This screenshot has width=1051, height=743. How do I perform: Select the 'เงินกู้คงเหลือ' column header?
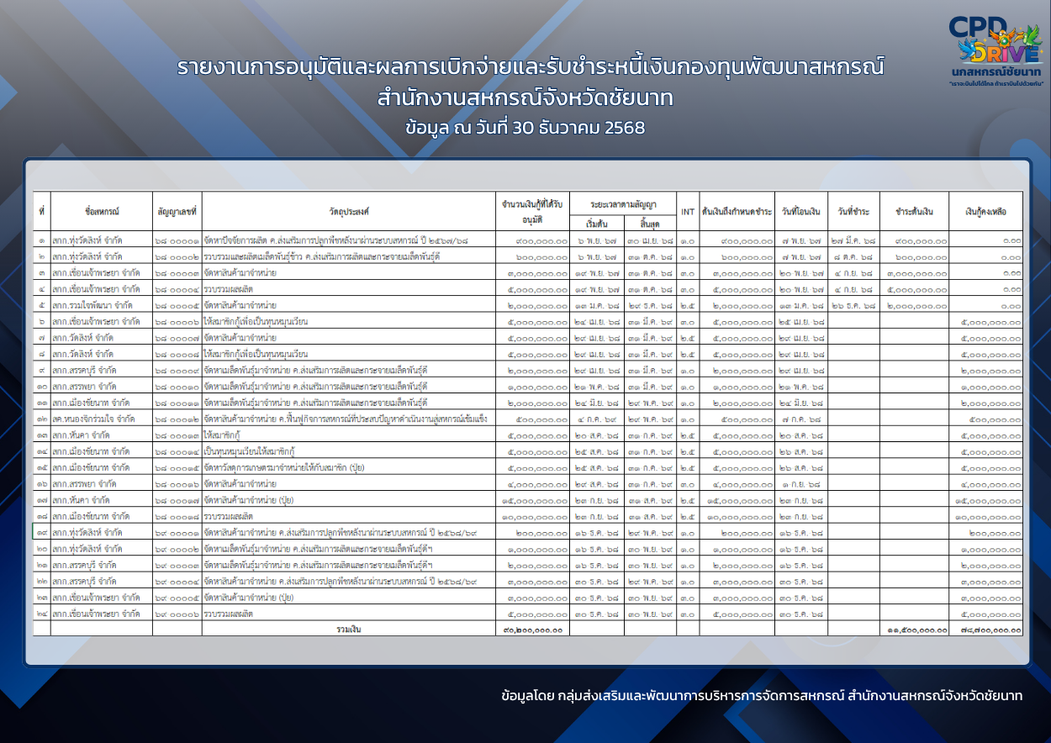[x=986, y=212]
